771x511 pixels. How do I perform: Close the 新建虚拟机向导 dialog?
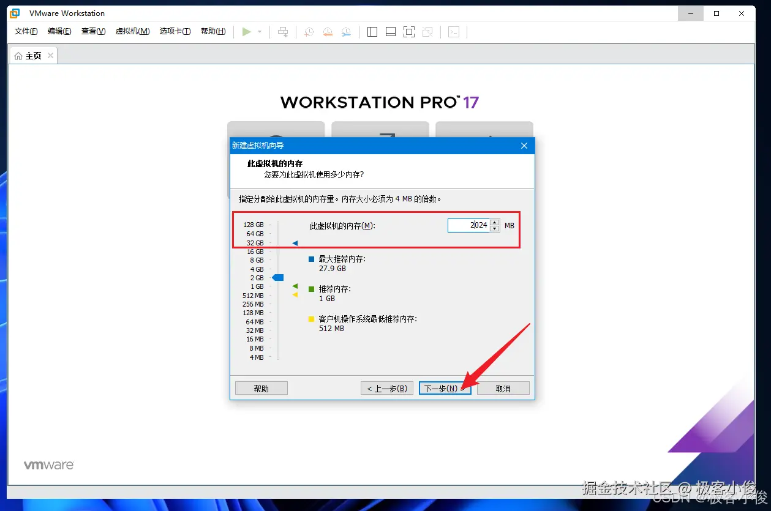pyautogui.click(x=524, y=146)
